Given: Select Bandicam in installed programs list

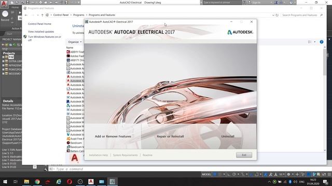Looking at the screenshot, I should tap(76, 143).
